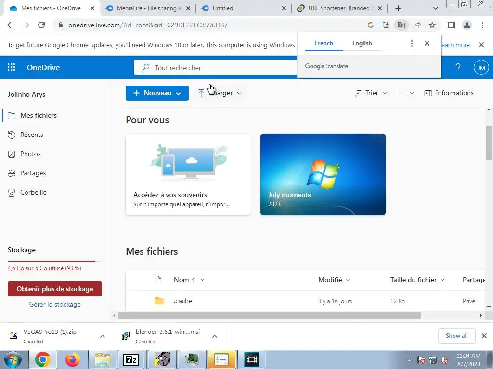The height and width of the screenshot is (369, 493).
Task: Reload the page with the refresh icon
Action: pos(41,25)
